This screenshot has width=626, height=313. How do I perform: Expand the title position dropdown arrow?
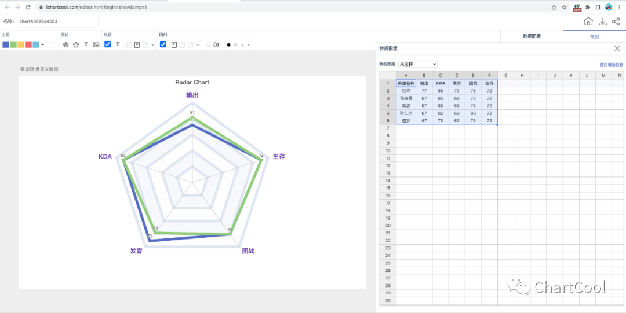click(x=152, y=45)
